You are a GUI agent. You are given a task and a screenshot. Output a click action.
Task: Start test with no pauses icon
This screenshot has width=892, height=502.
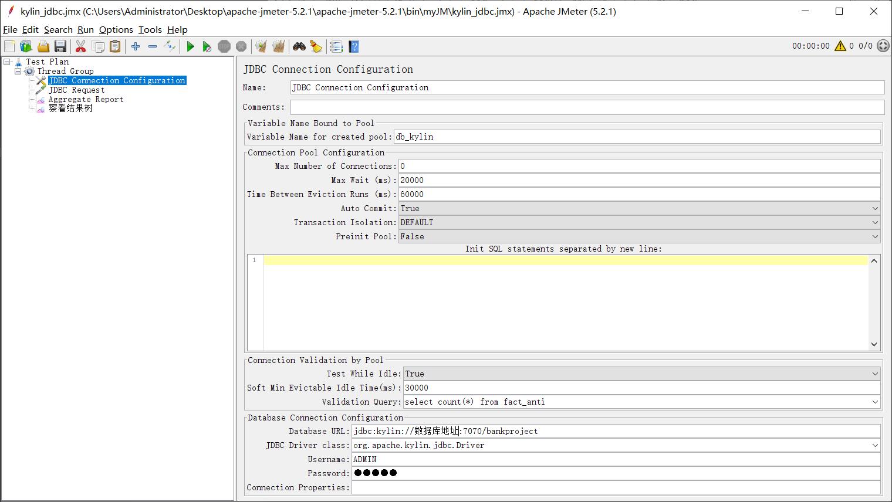coord(207,46)
